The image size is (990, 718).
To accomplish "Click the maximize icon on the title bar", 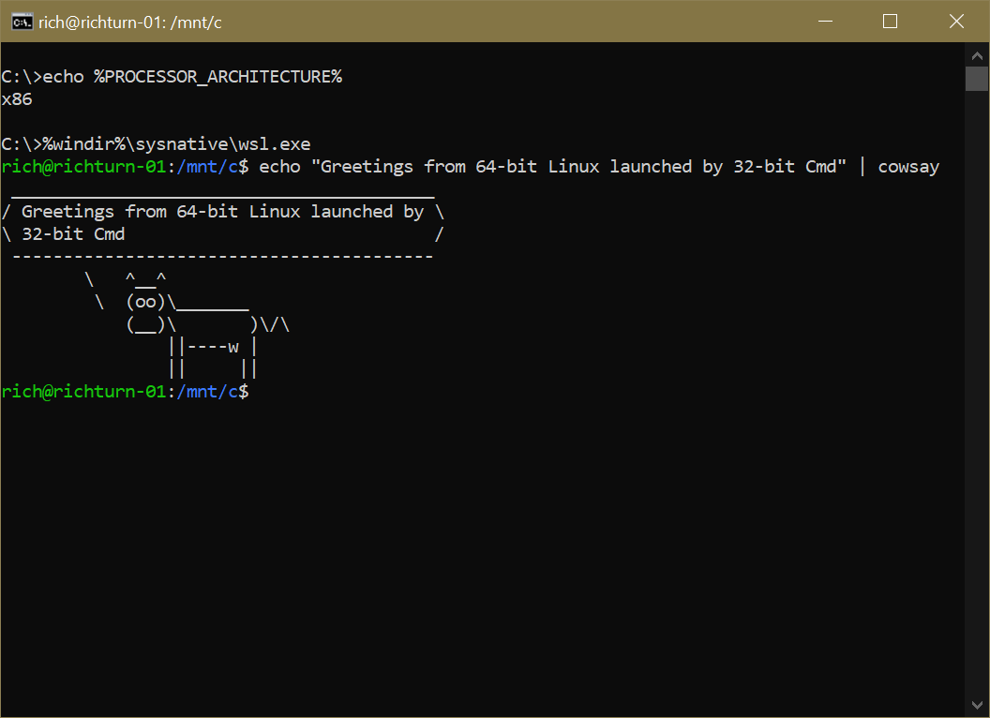I will pyautogui.click(x=889, y=21).
